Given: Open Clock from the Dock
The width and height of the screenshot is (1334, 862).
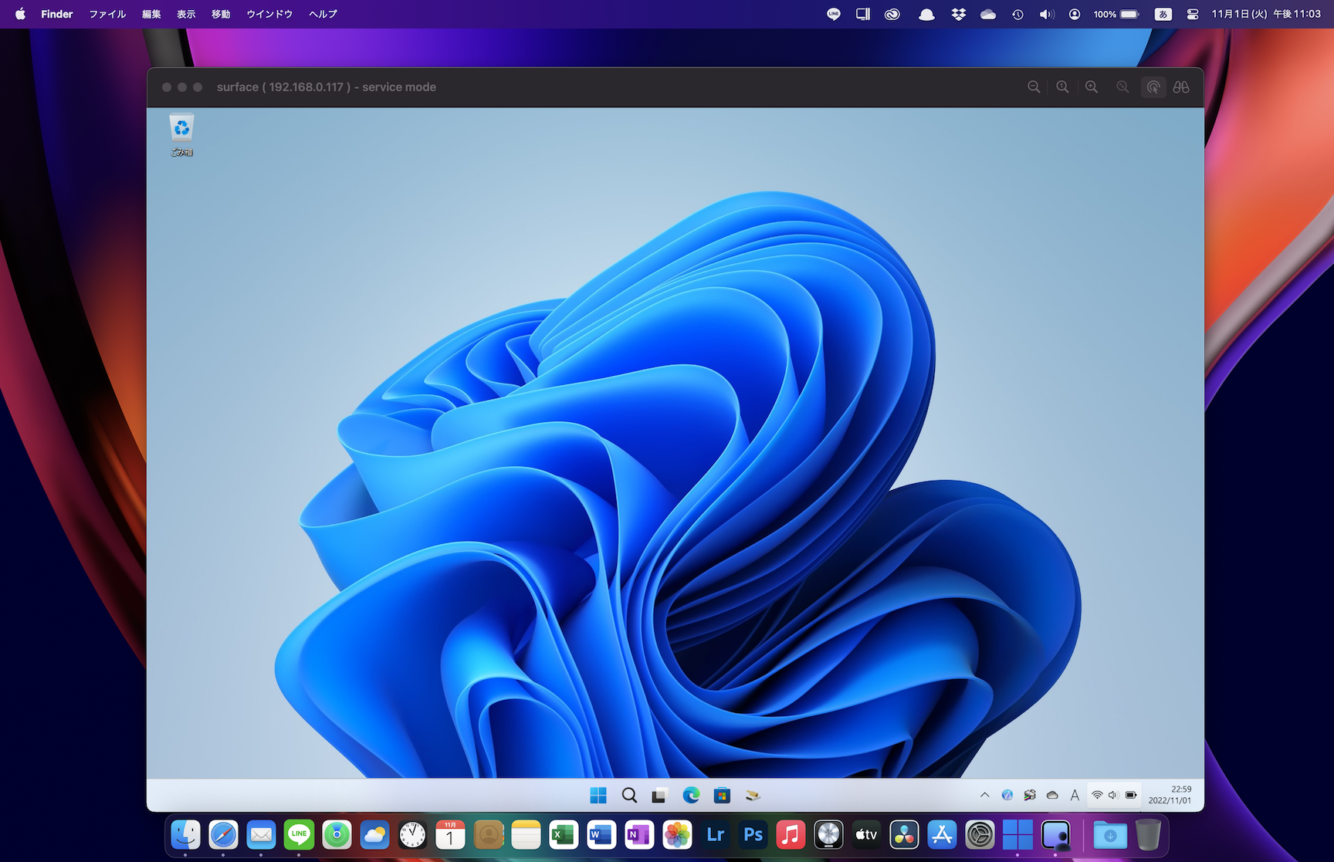Looking at the screenshot, I should point(412,834).
